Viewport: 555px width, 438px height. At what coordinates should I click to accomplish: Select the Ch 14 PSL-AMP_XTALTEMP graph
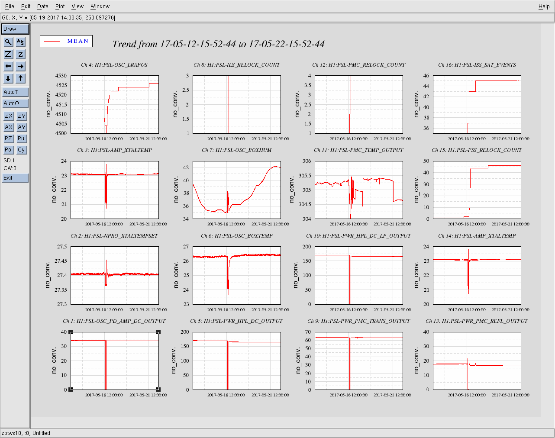point(477,275)
